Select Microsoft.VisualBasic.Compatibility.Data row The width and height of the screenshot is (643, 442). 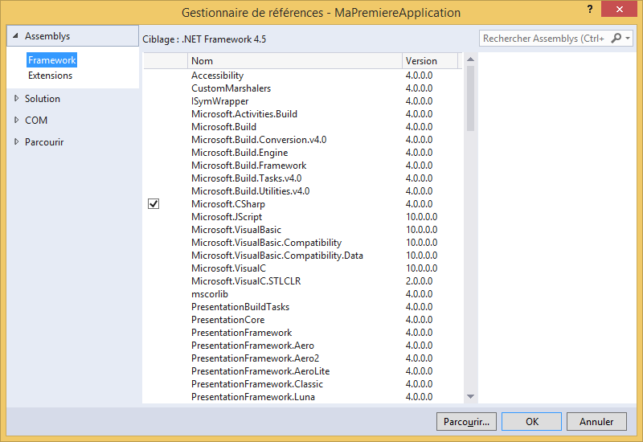(x=303, y=256)
